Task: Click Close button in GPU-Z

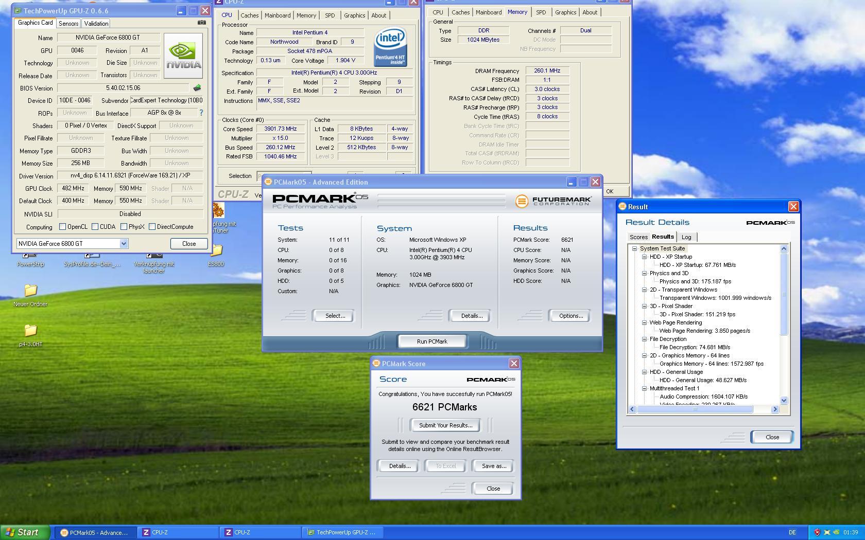Action: (189, 244)
